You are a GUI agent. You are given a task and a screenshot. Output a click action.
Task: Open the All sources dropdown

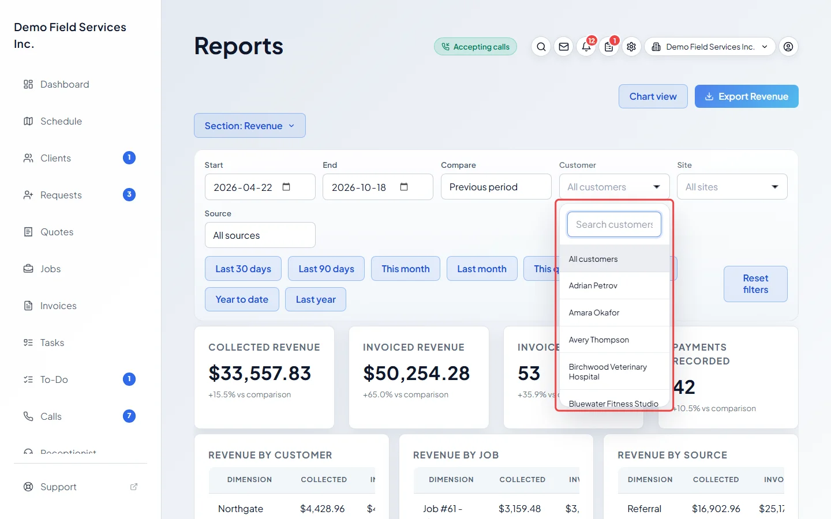(260, 235)
